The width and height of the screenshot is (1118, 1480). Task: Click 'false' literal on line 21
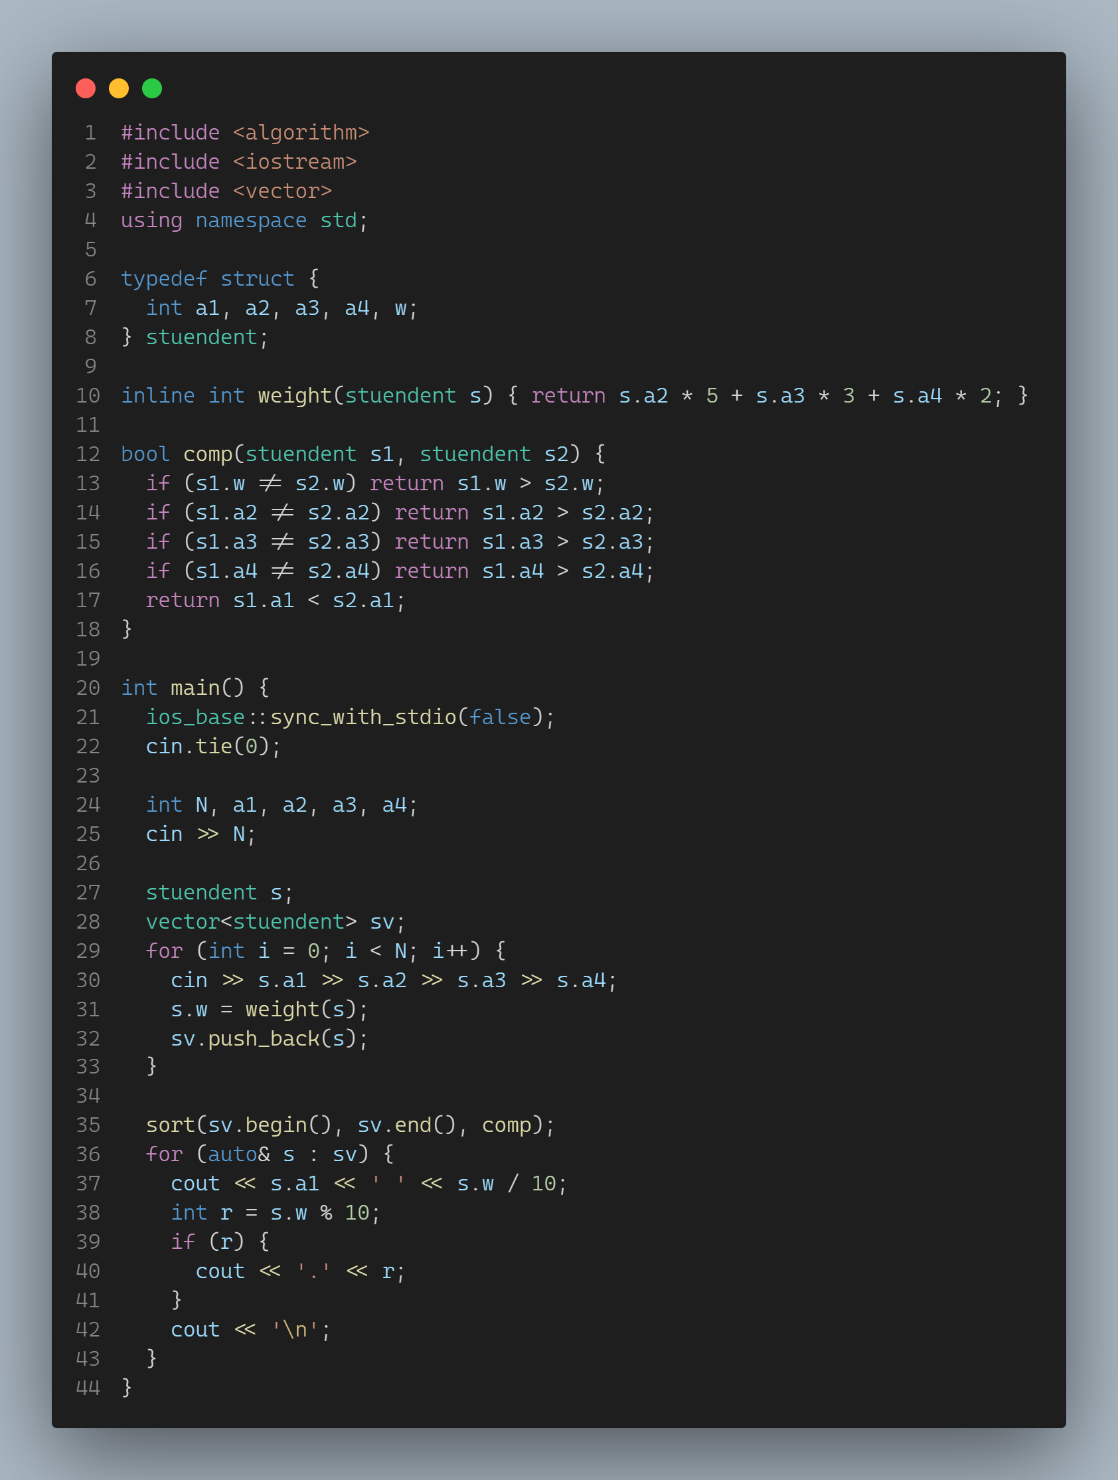(x=499, y=717)
